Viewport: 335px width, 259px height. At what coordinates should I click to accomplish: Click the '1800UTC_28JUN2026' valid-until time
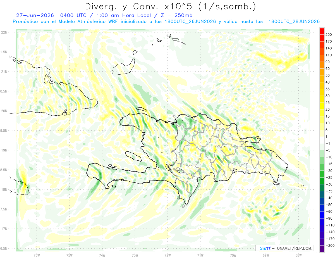(294, 22)
